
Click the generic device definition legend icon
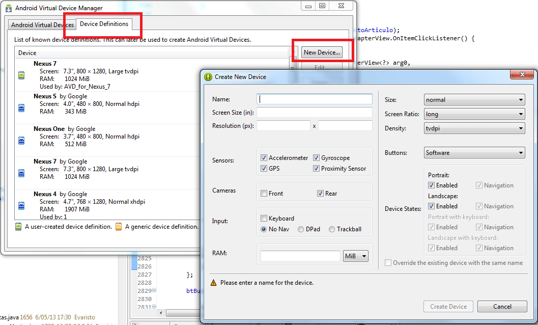[x=119, y=227]
